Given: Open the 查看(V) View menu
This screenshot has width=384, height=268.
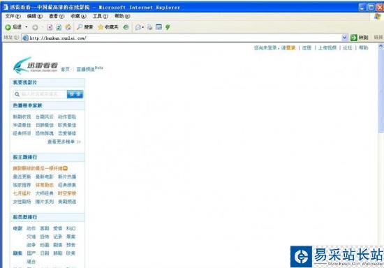Looking at the screenshot, I should point(57,16).
